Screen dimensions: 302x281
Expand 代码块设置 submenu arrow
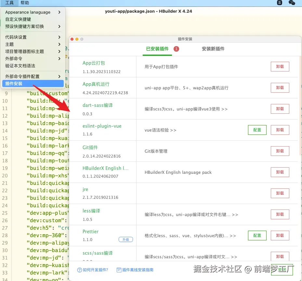pyautogui.click(x=59, y=37)
